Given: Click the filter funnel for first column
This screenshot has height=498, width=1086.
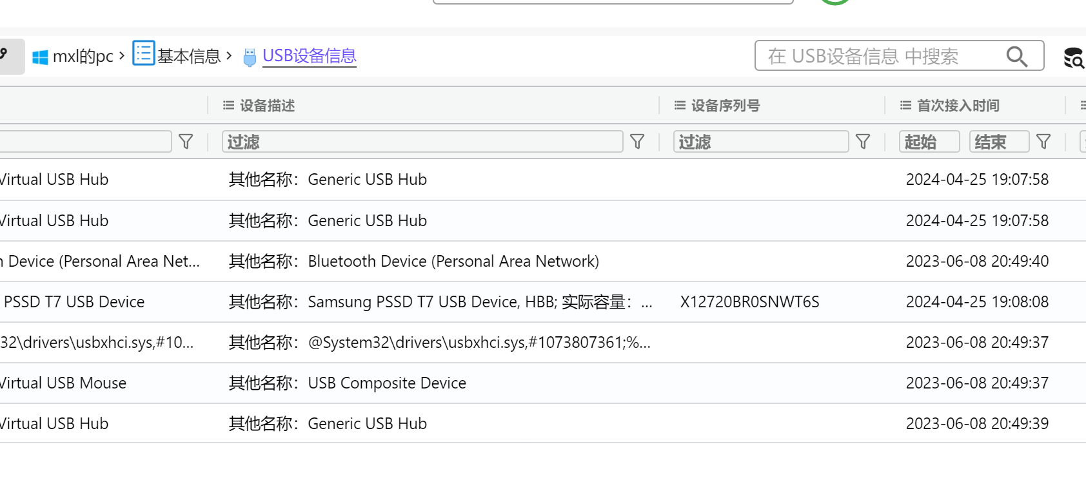Looking at the screenshot, I should (x=186, y=142).
